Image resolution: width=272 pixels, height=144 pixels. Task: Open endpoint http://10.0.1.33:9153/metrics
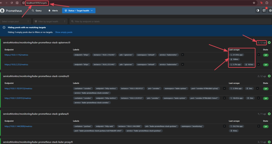tap(18, 98)
